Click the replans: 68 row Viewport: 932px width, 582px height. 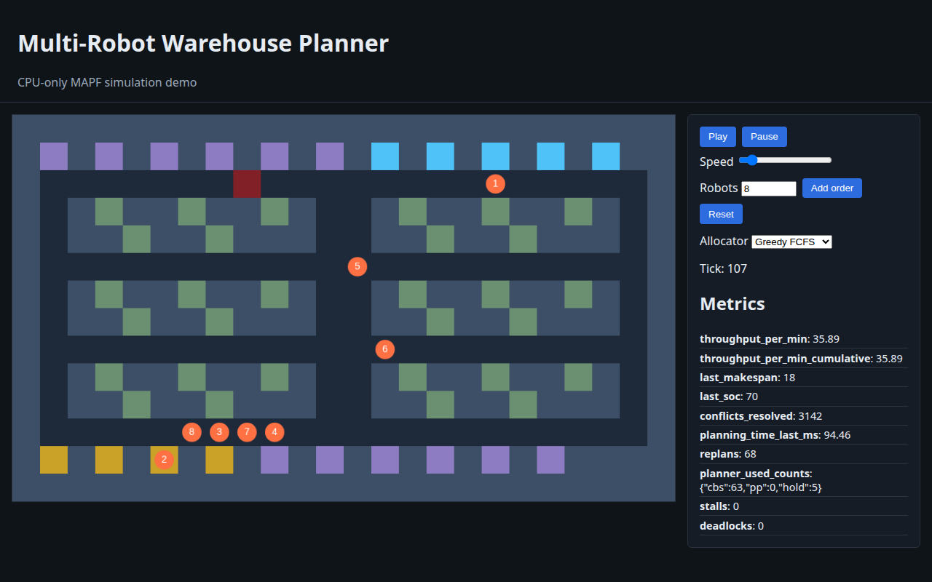point(804,454)
